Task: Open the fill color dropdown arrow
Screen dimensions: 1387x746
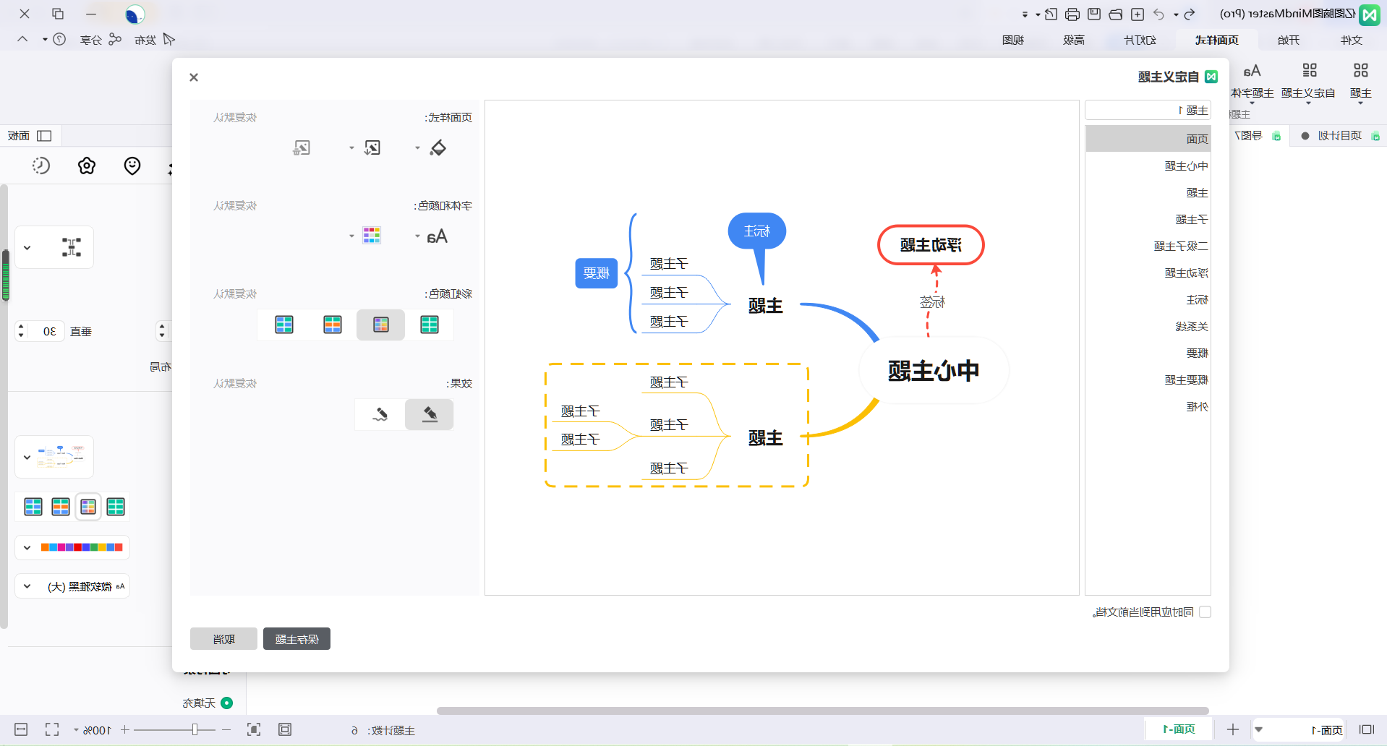Action: tap(417, 148)
